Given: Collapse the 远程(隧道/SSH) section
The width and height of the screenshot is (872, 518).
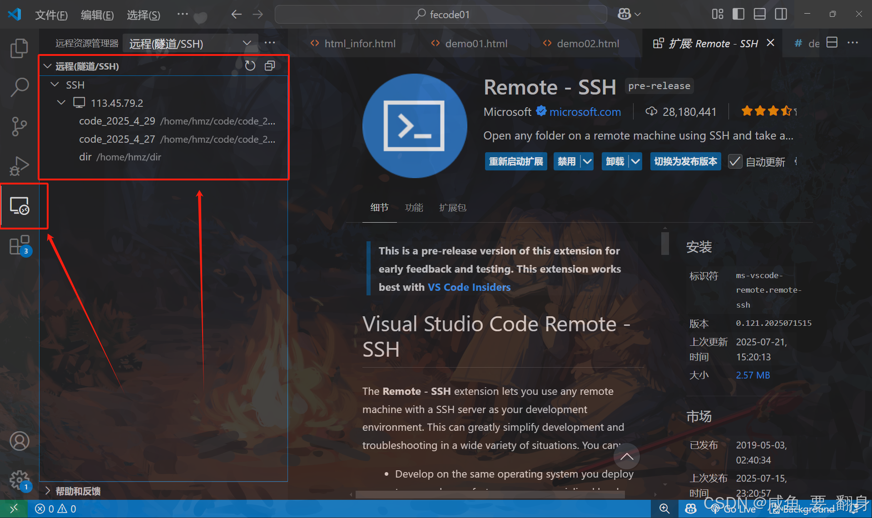Looking at the screenshot, I should (x=48, y=66).
